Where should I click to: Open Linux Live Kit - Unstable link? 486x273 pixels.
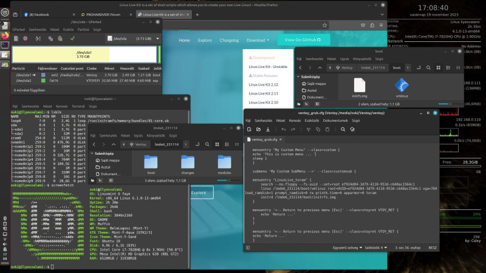coord(268,67)
